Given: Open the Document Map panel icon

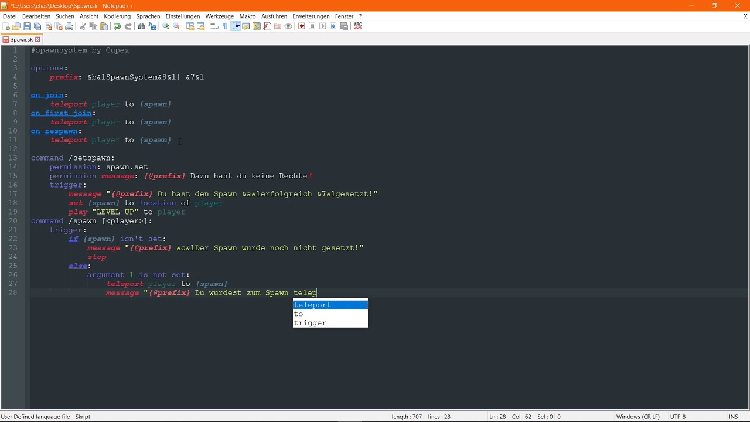Looking at the screenshot, I should [257, 26].
